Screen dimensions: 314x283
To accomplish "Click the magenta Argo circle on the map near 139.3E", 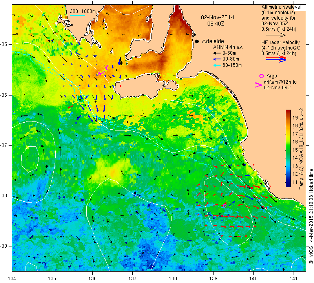I will (x=225, y=206).
